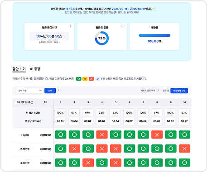
Task: Open student 1's question 5 O result
Action: pos(116,134)
